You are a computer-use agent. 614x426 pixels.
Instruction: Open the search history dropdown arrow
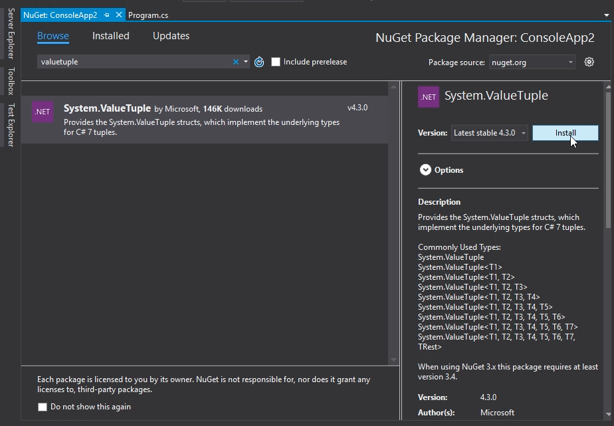coord(245,62)
